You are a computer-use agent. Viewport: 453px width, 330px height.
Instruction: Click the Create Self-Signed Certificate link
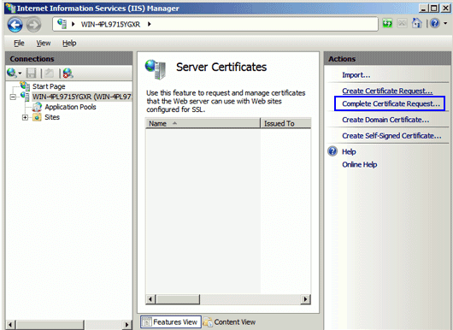tap(391, 136)
